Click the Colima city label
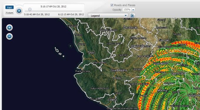This screenshot has width=200, height=110. tap(112, 99)
